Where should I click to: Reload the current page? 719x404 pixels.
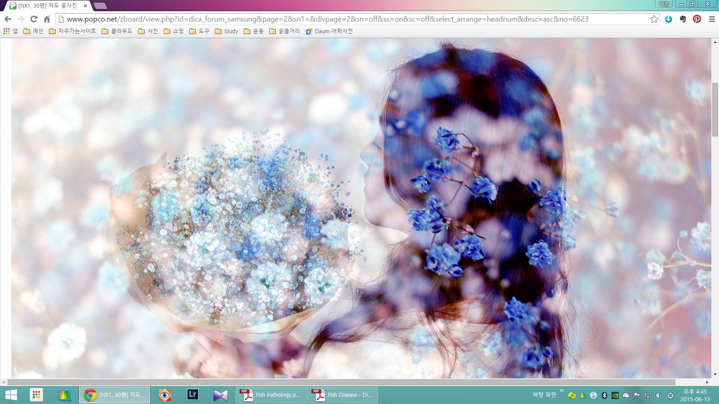34,19
